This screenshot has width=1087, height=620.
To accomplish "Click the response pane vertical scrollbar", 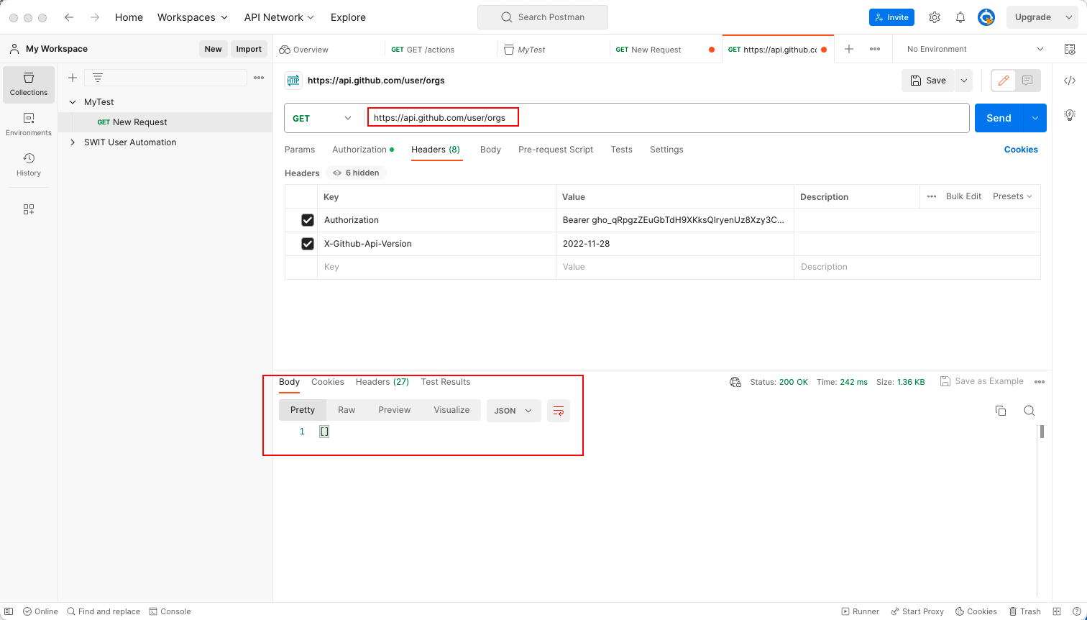I will coord(1042,432).
